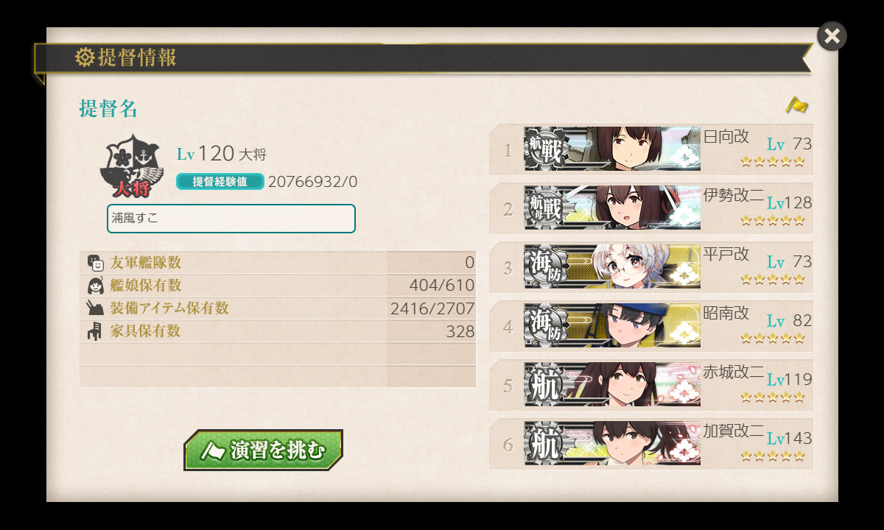
Task: Click the 海防 type badge of 平戸改
Action: [x=545, y=267]
